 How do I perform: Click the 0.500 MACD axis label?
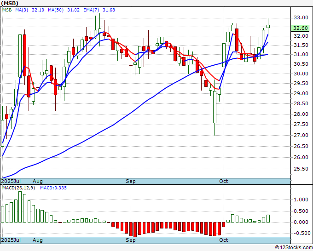(x=301, y=211)
